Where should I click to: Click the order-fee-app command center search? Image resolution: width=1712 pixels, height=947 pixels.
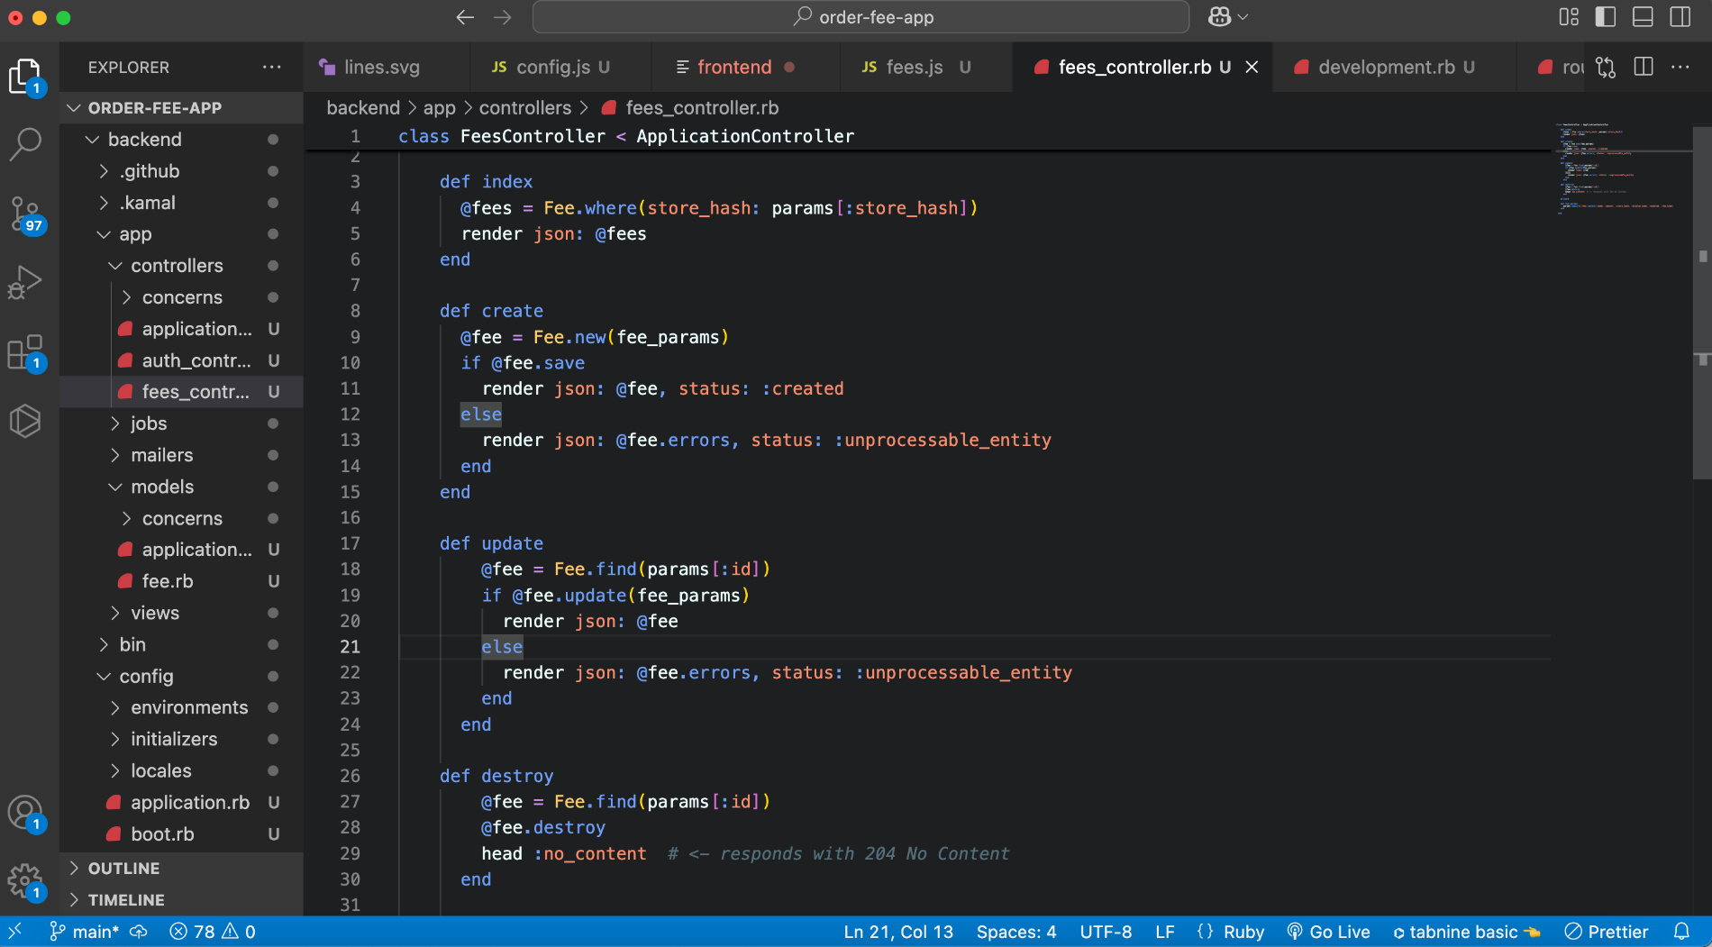coord(861,17)
